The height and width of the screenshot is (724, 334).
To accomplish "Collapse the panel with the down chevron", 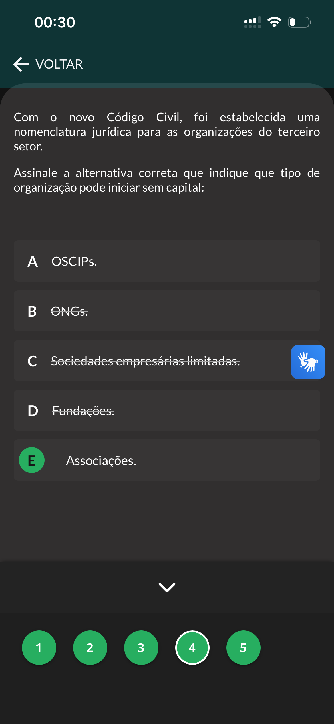I will 167,587.
